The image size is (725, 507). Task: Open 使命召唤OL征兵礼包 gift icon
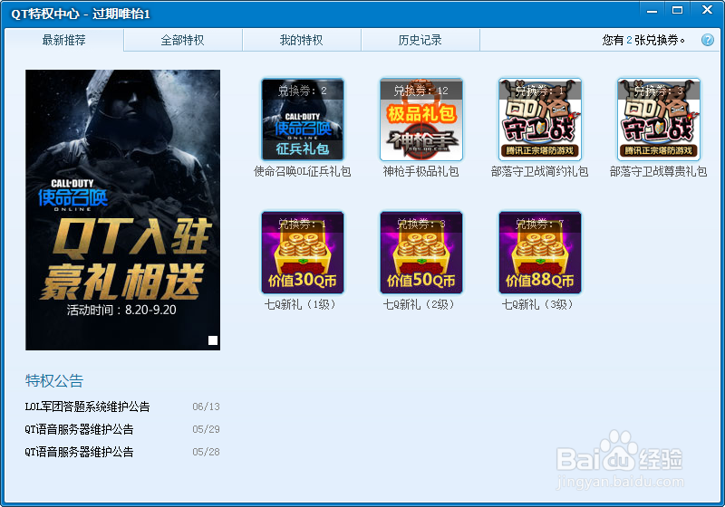pos(303,120)
